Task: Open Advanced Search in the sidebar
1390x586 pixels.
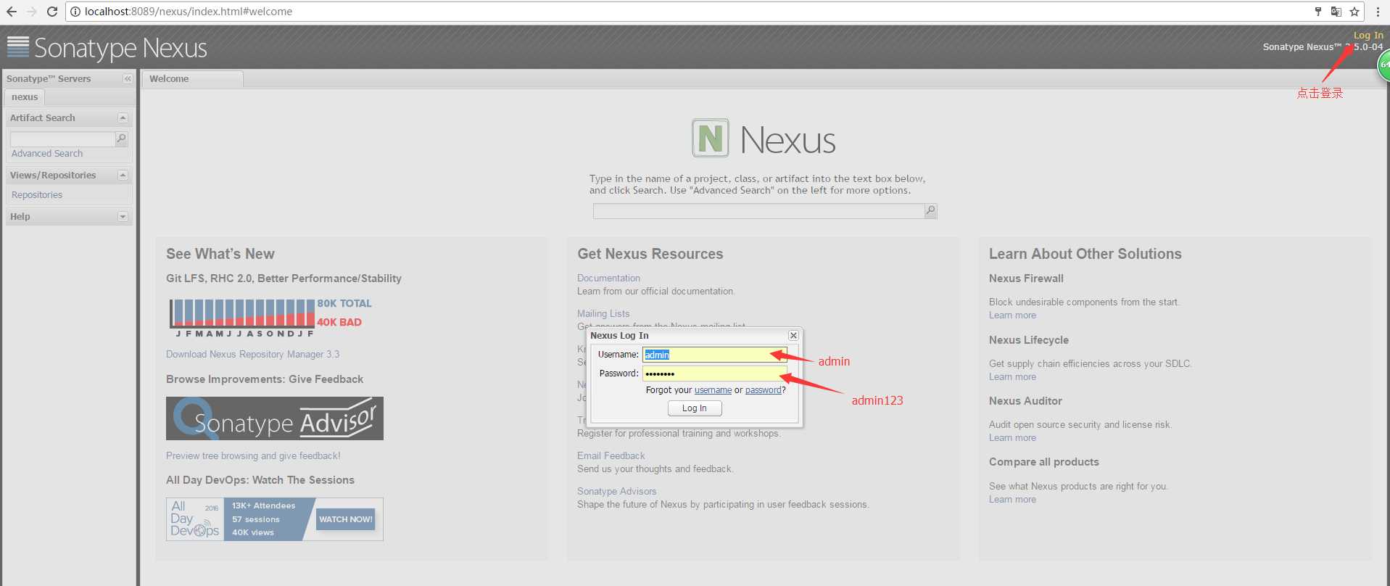Action: coord(47,154)
